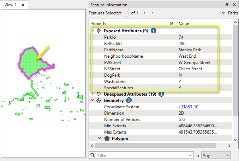Click inside the Filter text field

[141, 155]
